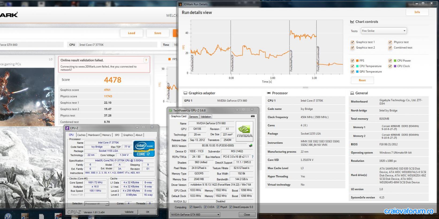Click the purple CPU Clock color swatch
The width and height of the screenshot is (439, 219).
coord(395,66)
